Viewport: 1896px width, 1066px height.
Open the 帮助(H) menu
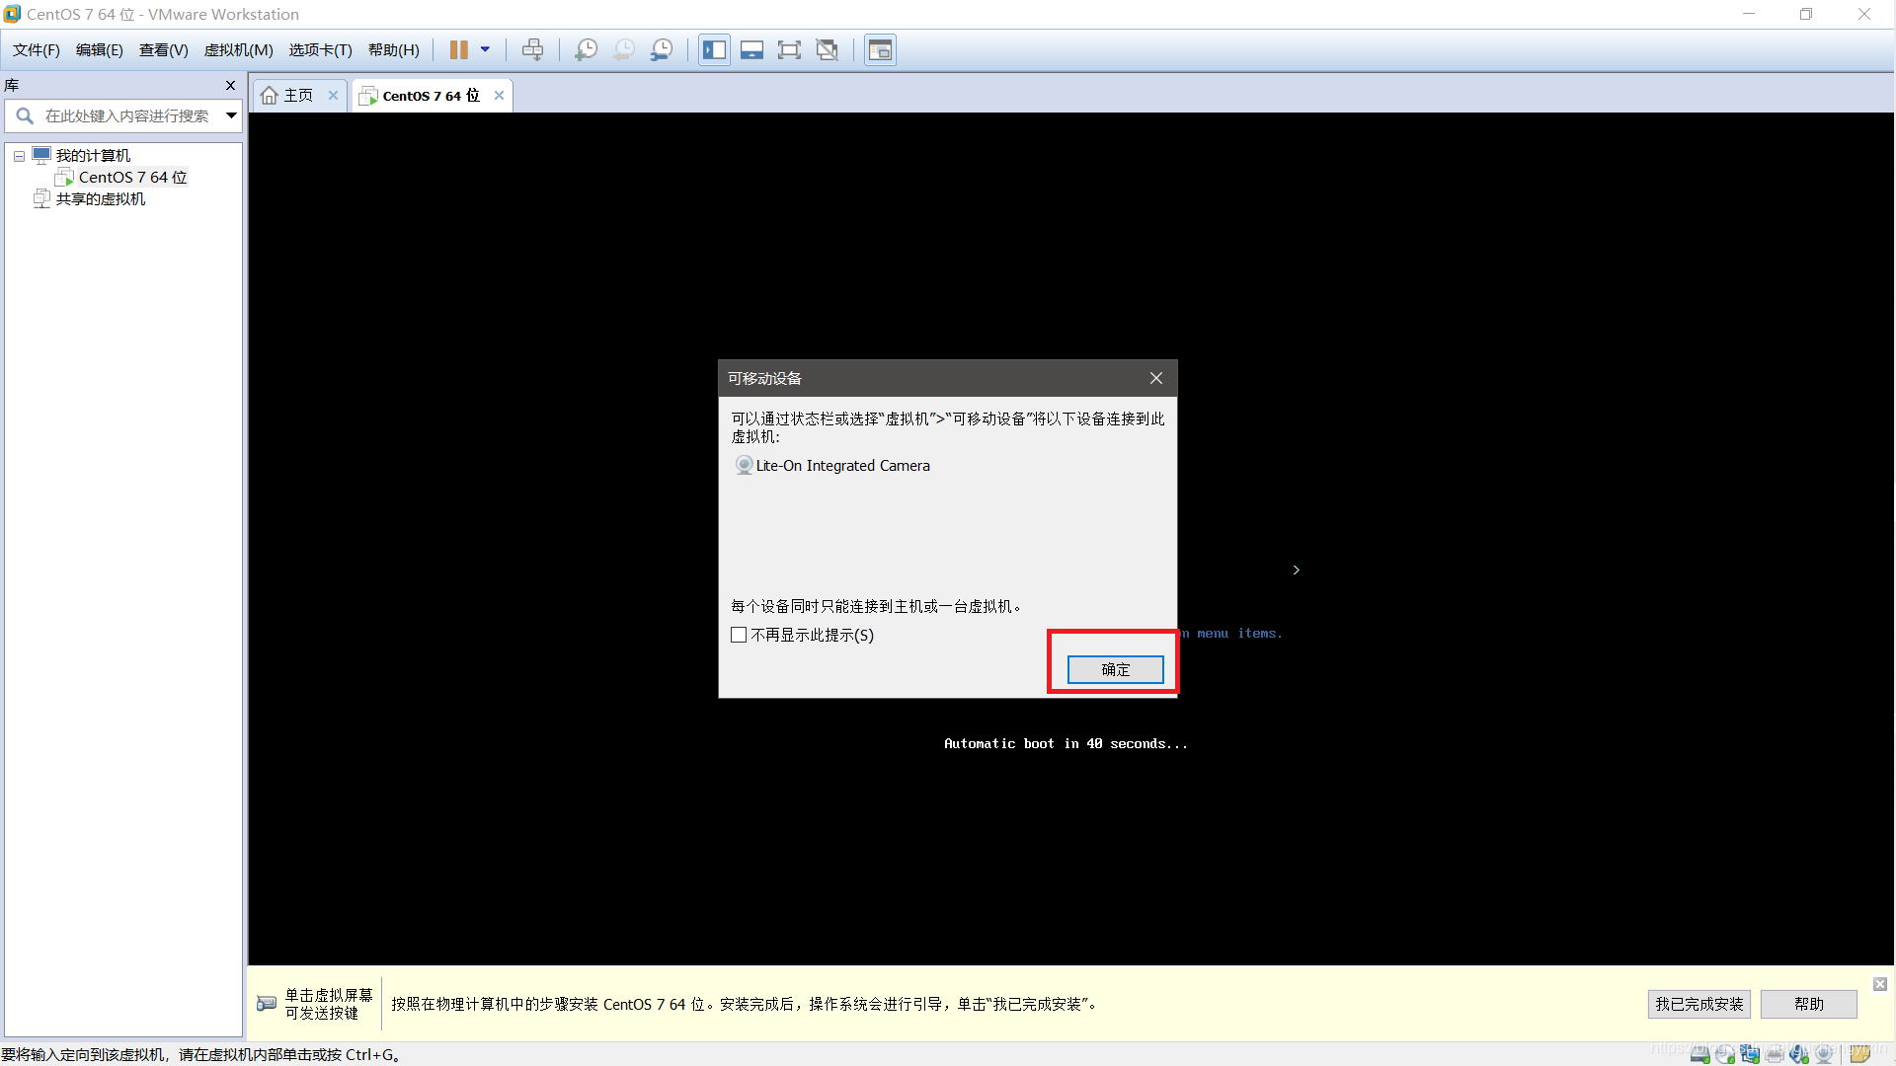pos(393,50)
